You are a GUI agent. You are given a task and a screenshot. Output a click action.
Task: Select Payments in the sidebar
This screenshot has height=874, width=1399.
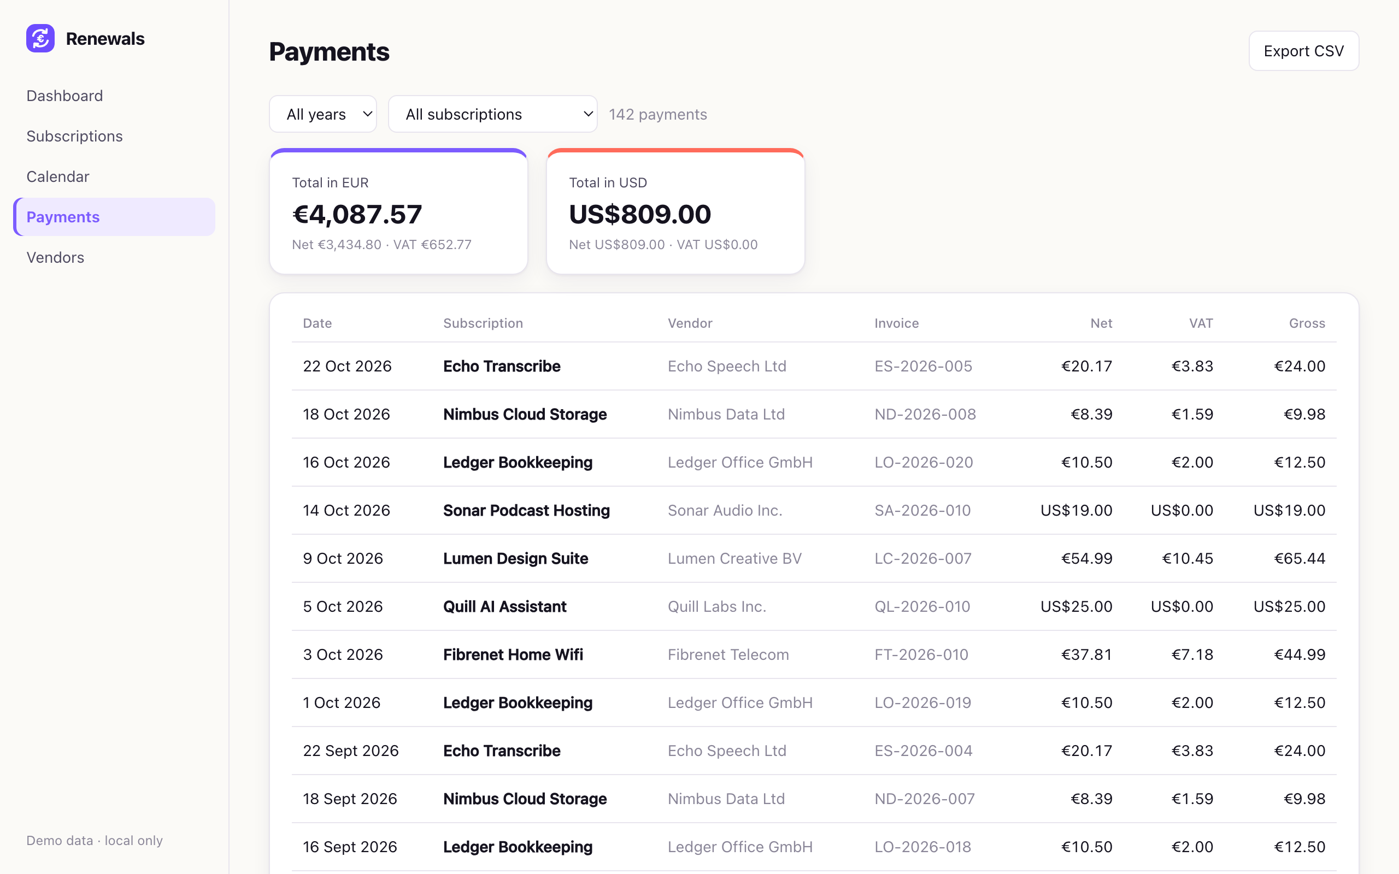pyautogui.click(x=114, y=217)
